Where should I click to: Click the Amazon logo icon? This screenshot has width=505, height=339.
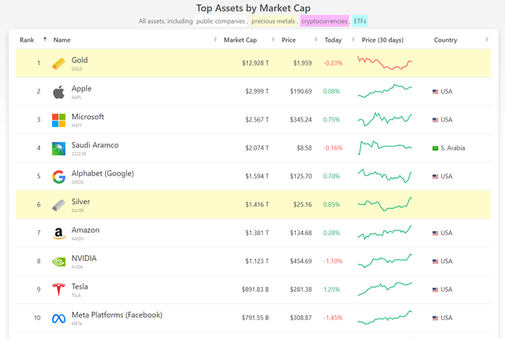[58, 233]
